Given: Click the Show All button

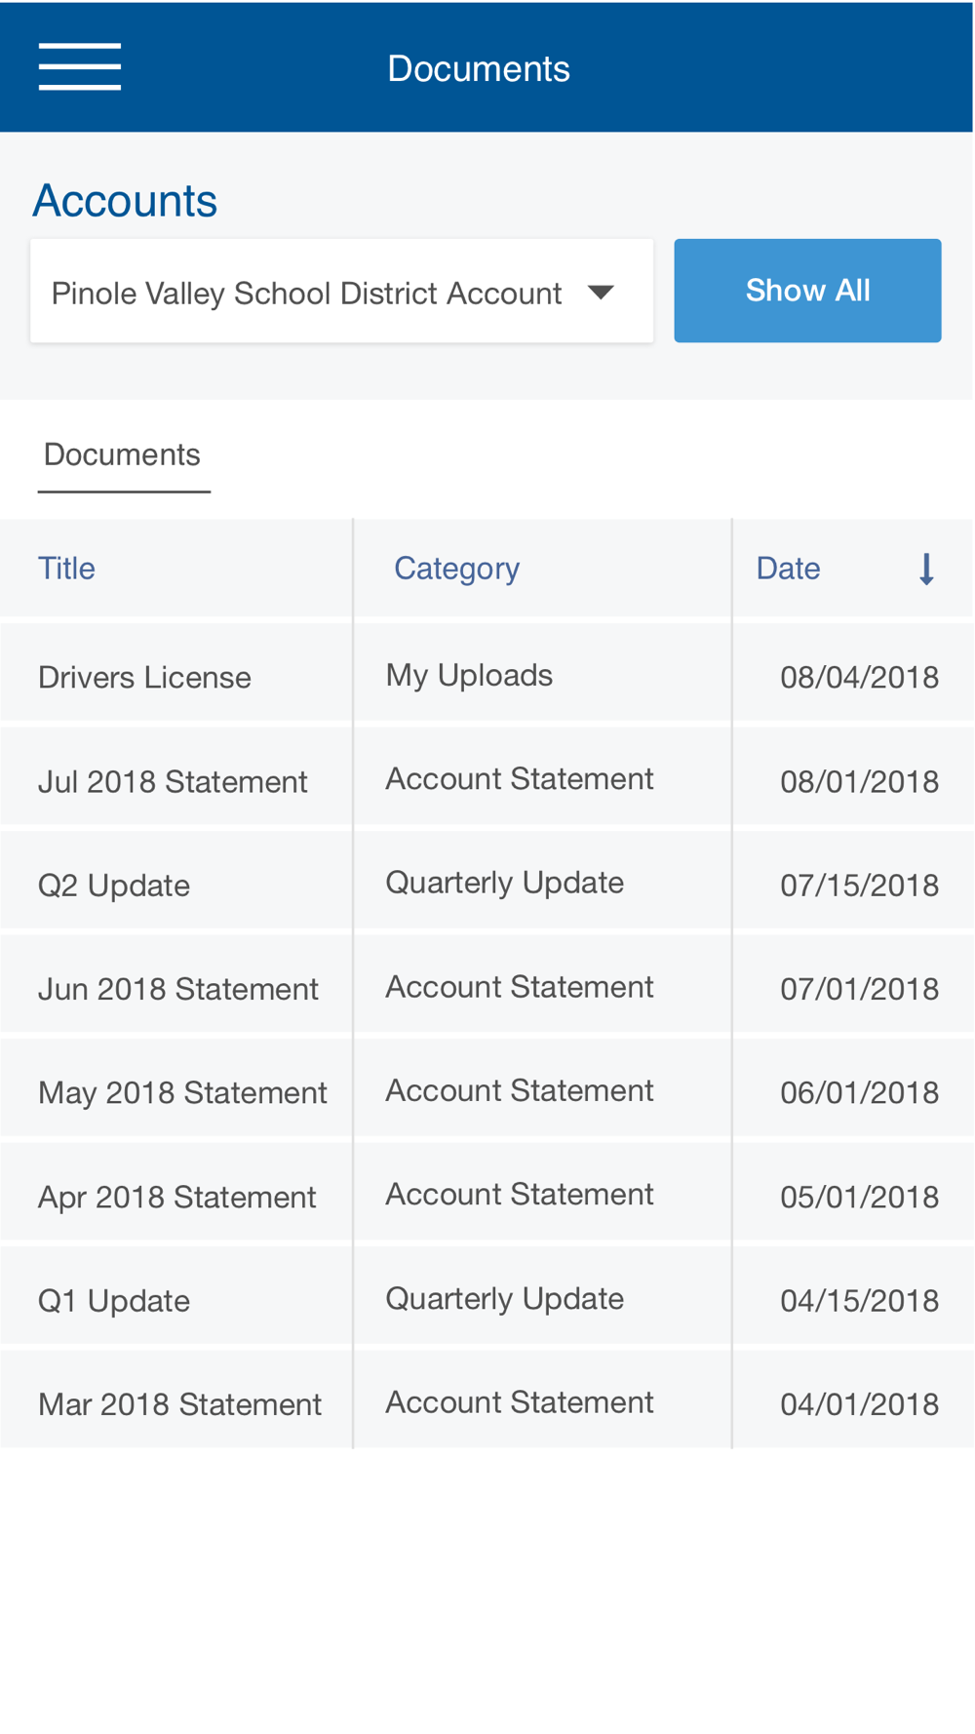Looking at the screenshot, I should [x=807, y=291].
